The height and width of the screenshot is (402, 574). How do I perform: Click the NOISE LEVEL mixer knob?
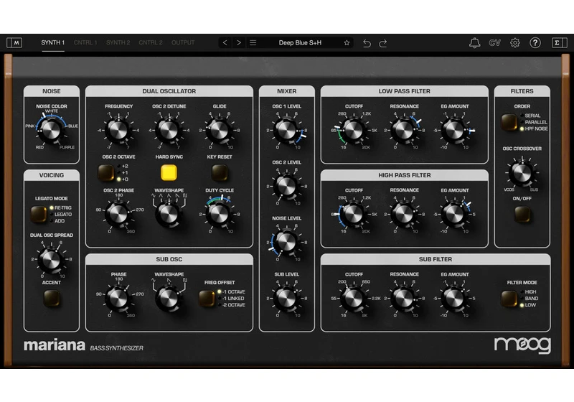(x=286, y=242)
